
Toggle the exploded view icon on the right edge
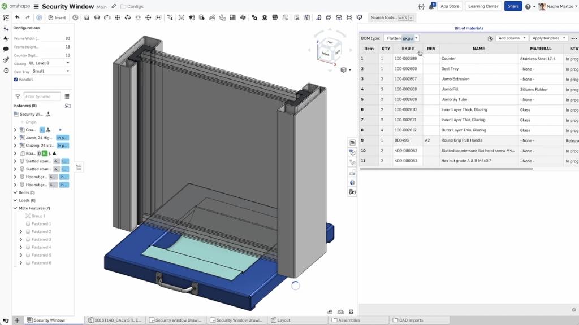pos(352,151)
